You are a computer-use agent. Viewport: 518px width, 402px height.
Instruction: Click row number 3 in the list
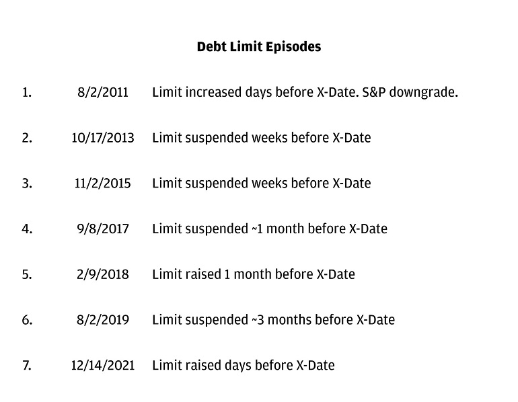click(26, 184)
